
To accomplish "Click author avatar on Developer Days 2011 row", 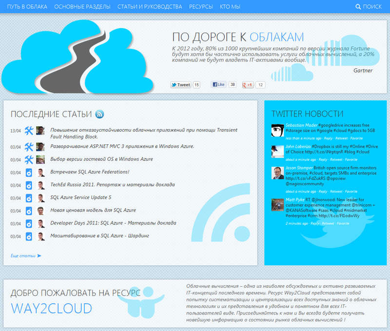I will [x=40, y=224].
